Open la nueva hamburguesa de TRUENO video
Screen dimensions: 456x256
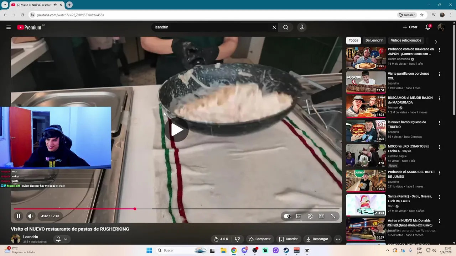tap(366, 131)
